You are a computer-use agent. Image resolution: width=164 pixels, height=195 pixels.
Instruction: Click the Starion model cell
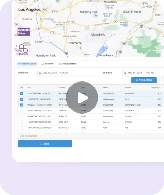click(x=129, y=116)
